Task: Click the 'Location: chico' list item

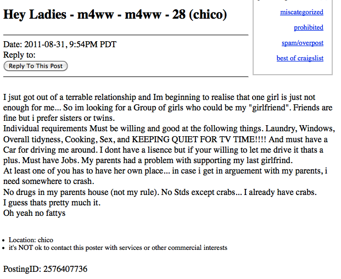Action: coord(31,240)
